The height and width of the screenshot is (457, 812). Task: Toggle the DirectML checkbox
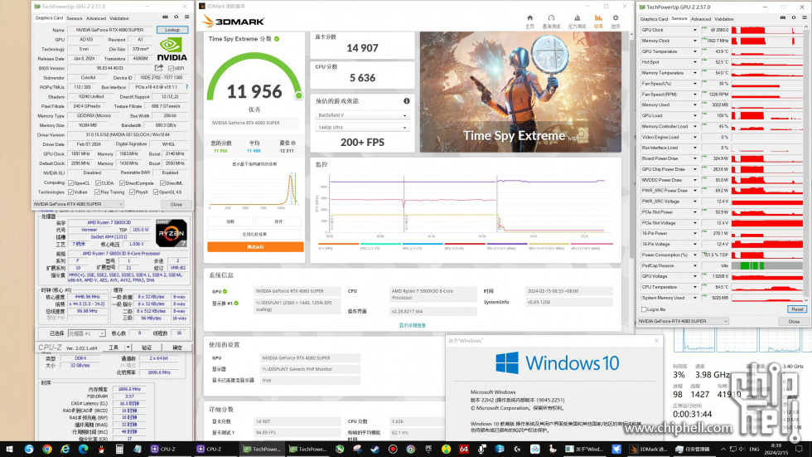pos(162,183)
